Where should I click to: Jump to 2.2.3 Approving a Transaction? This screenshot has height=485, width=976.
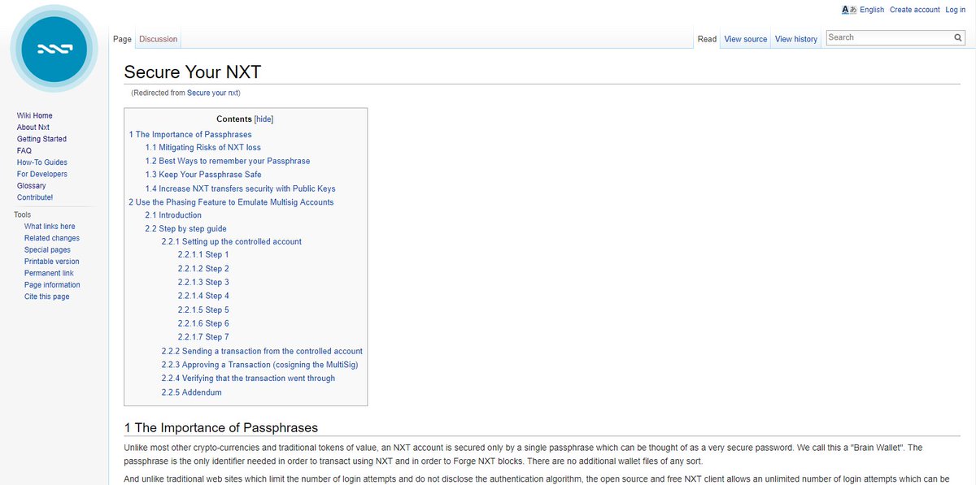[259, 365]
